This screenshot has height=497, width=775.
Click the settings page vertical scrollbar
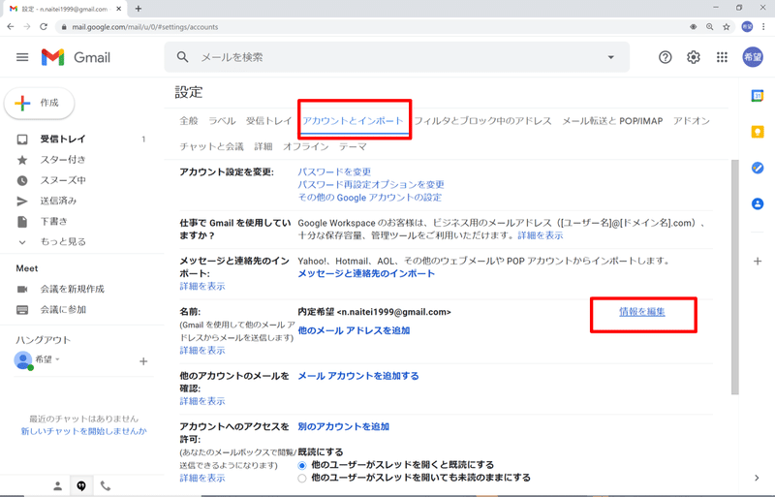pos(735,277)
